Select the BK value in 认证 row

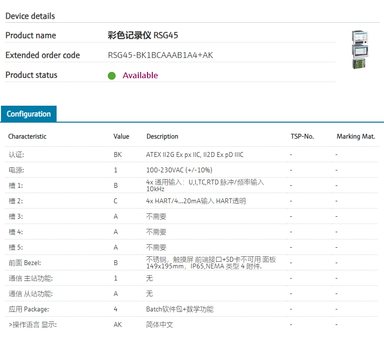pyautogui.click(x=118, y=154)
